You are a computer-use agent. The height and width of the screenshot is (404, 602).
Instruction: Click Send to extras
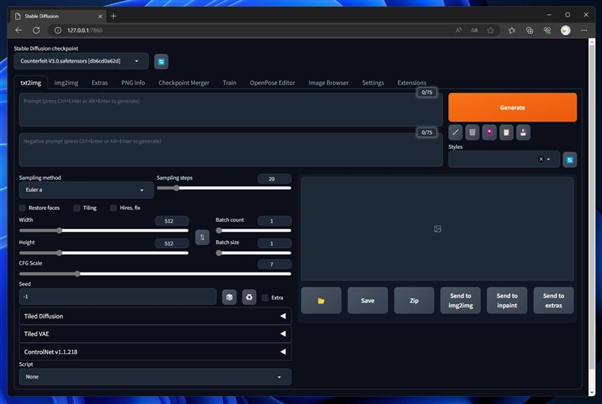tap(553, 300)
